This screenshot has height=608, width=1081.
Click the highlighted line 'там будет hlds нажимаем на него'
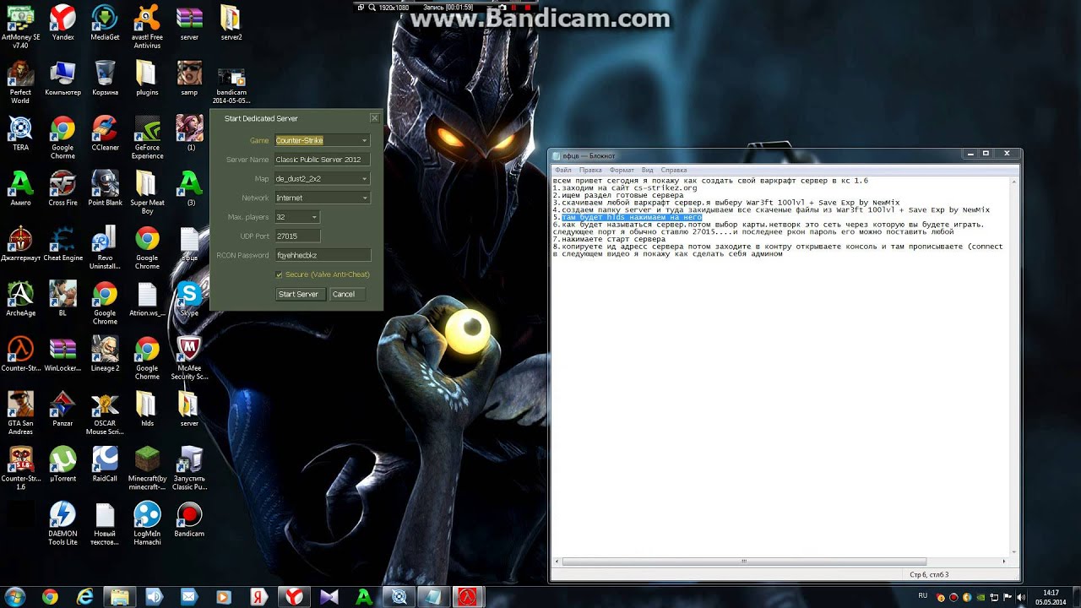(632, 217)
